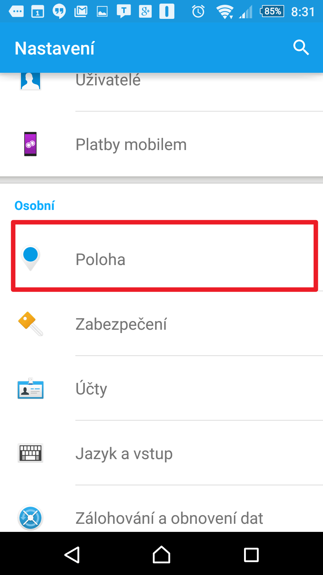Screen dimensions: 323x575
Task: Tap the recent apps square button
Action: pyautogui.click(x=251, y=555)
